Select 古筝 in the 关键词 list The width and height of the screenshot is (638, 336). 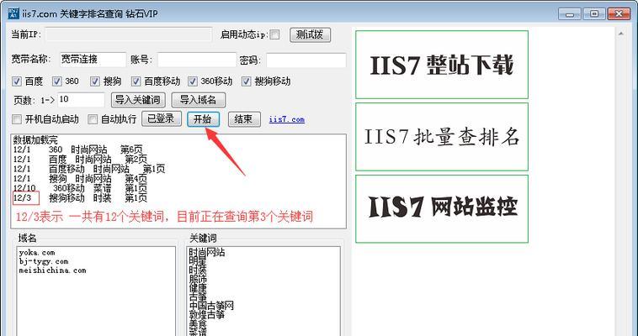tap(198, 297)
